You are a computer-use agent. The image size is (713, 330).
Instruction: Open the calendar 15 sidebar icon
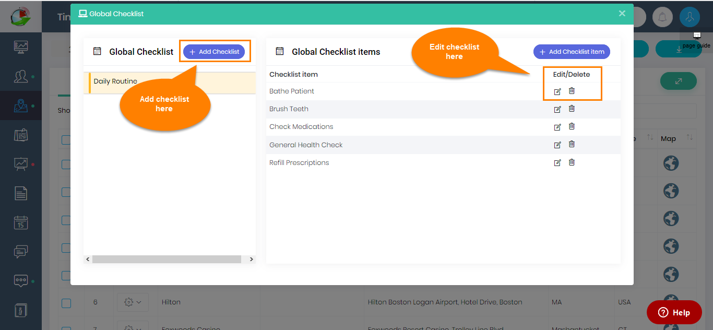[21, 222]
